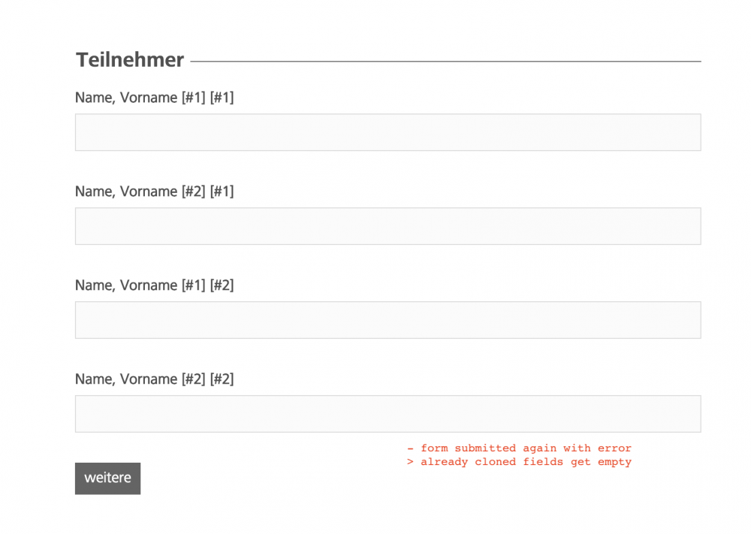Focus the Name, Vorname [#1] [#1] input field

[388, 132]
